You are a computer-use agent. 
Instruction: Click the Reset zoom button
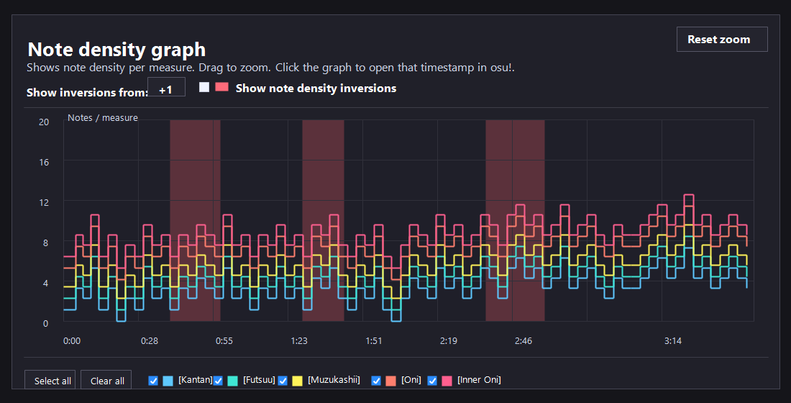point(722,40)
